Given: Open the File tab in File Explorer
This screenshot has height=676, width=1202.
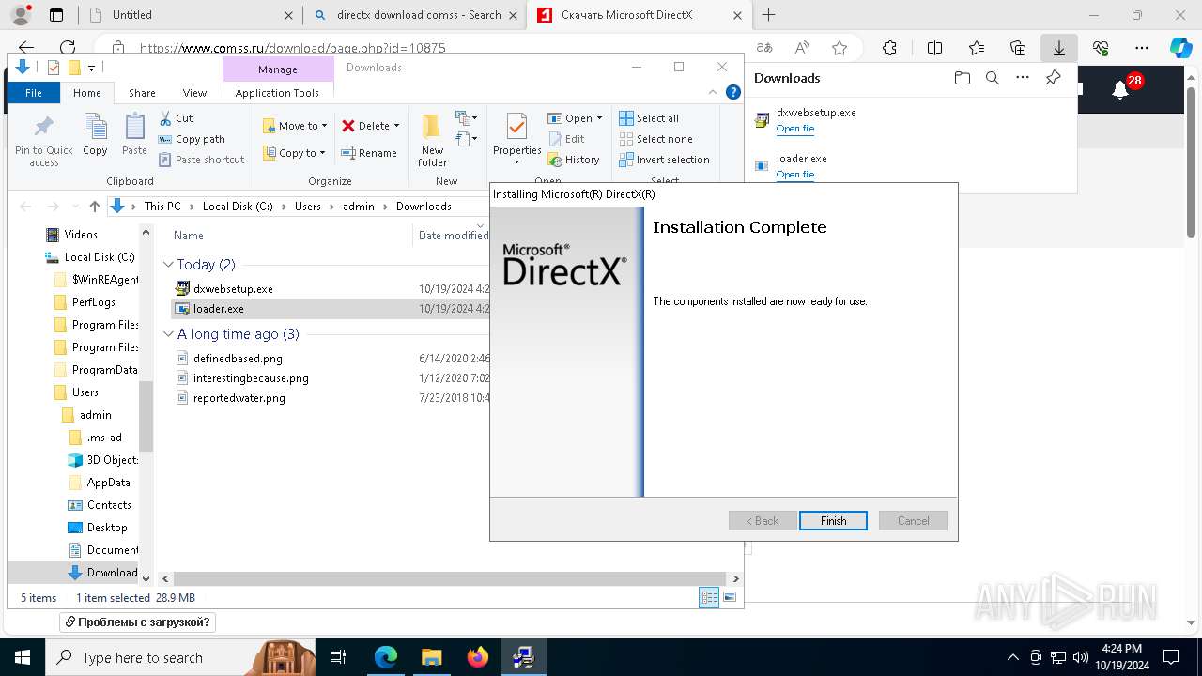Looking at the screenshot, I should point(34,93).
